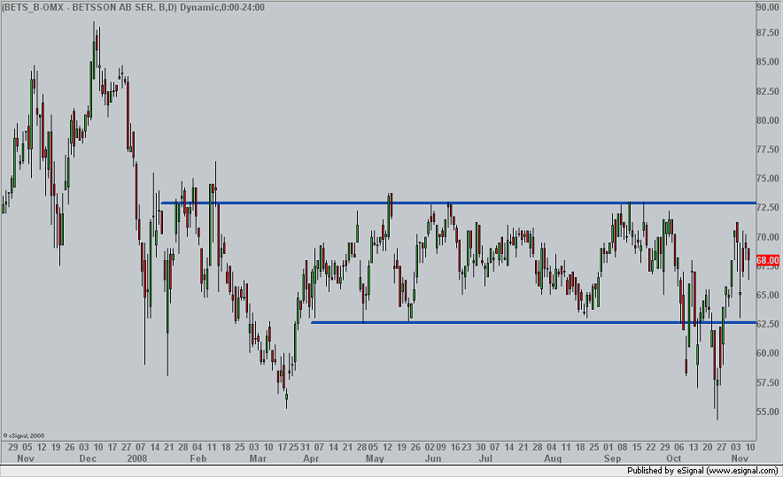
Task: Click the Oct month marker on time axis
Action: (x=674, y=458)
